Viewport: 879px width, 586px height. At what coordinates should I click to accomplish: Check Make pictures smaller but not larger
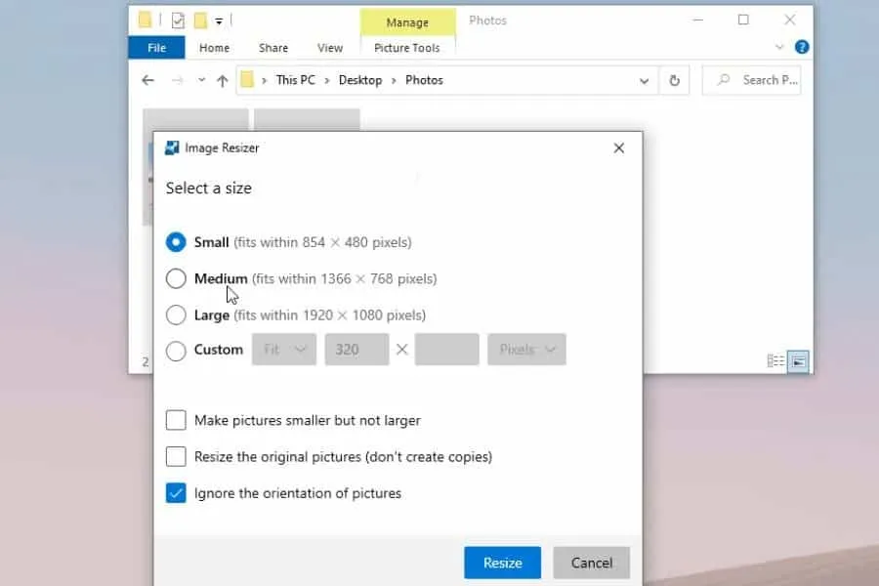pyautogui.click(x=176, y=420)
